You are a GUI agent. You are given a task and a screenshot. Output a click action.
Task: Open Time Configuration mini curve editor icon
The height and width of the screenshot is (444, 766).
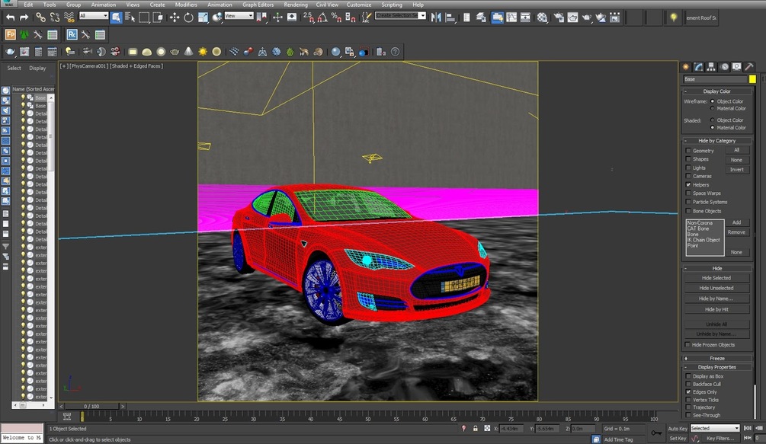tap(67, 416)
